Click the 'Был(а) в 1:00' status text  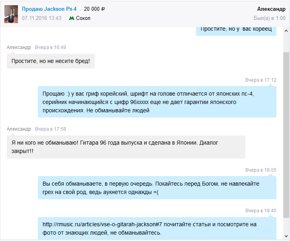pos(269,18)
